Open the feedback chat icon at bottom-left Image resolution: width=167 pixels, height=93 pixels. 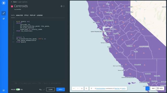point(4,90)
